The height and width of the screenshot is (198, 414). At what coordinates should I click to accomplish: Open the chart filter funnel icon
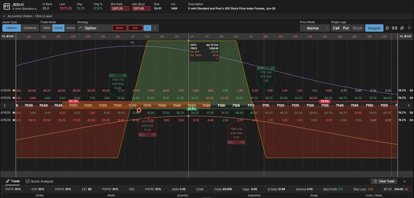pyautogui.click(x=409, y=28)
